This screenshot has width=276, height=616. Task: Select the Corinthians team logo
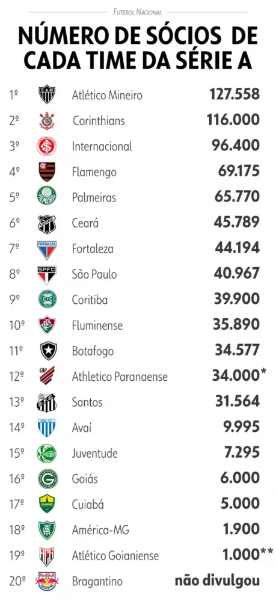pos(47,120)
